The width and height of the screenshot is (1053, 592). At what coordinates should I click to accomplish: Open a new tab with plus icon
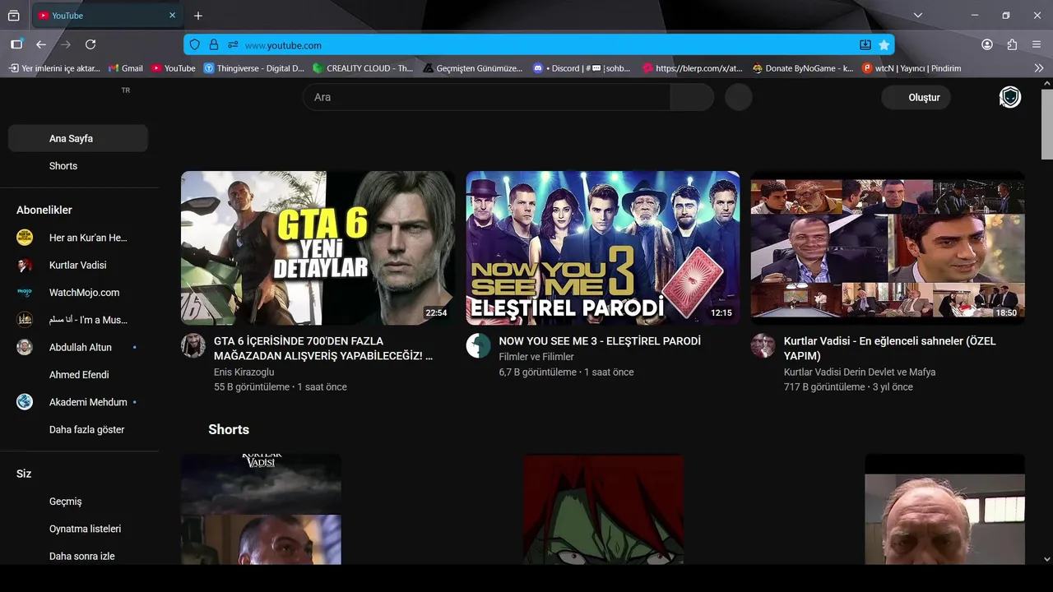(198, 16)
